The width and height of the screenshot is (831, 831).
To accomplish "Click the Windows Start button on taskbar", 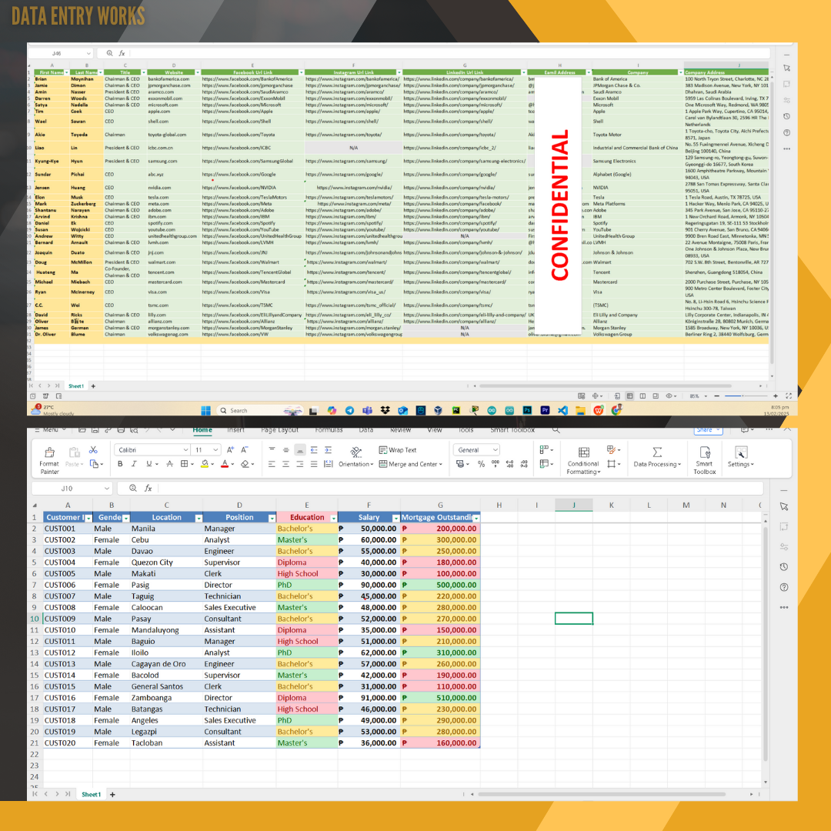I will (205, 410).
